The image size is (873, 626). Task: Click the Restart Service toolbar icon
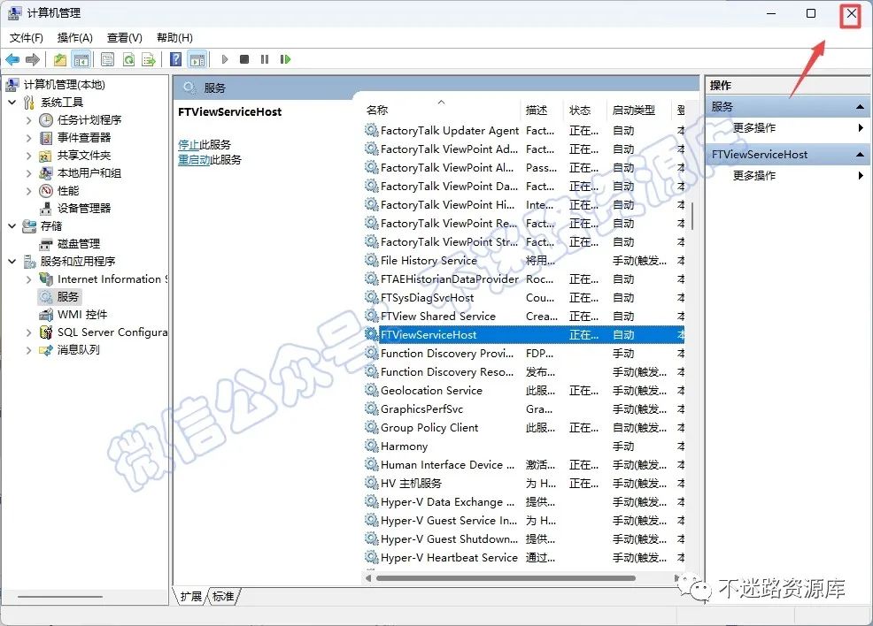point(285,59)
